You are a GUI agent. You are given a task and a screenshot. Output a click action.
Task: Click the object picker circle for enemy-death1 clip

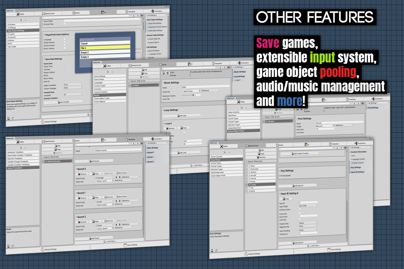pyautogui.click(x=112, y=228)
